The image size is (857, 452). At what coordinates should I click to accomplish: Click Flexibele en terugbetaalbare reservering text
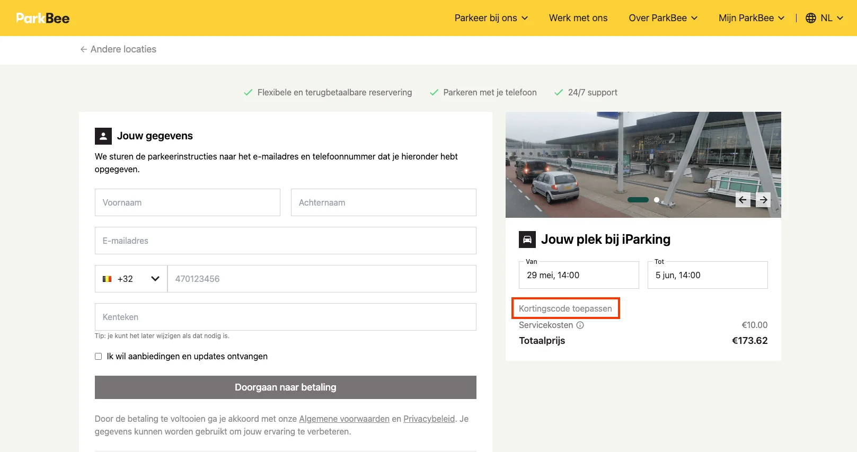[334, 92]
